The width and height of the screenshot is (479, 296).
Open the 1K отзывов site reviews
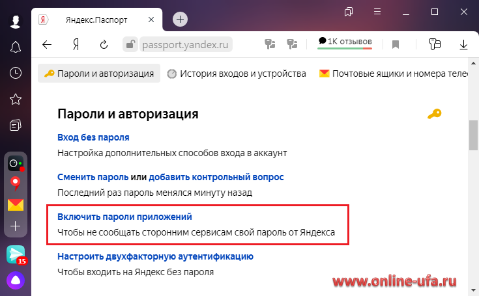point(345,43)
